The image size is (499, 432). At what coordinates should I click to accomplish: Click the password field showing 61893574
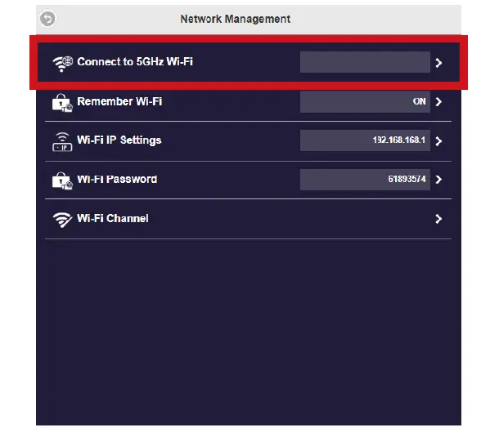click(x=364, y=180)
